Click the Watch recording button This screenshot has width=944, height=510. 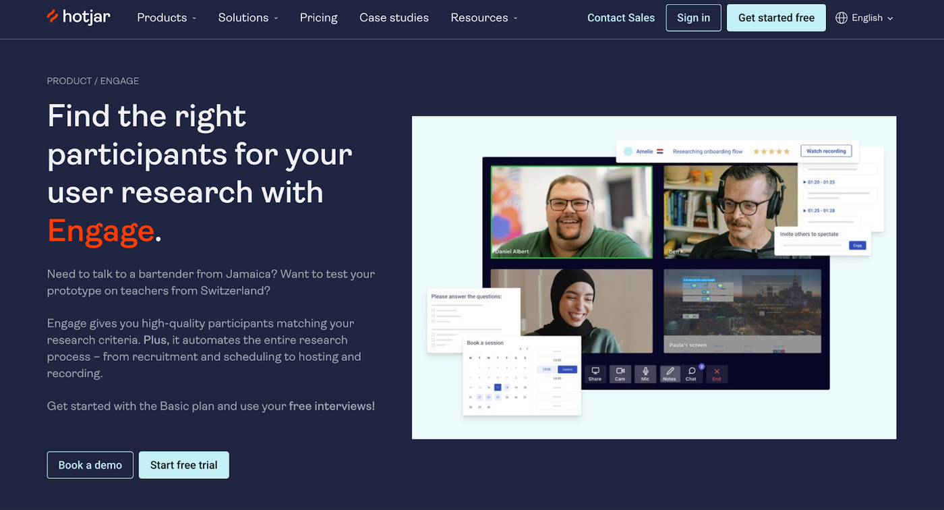[x=826, y=151]
